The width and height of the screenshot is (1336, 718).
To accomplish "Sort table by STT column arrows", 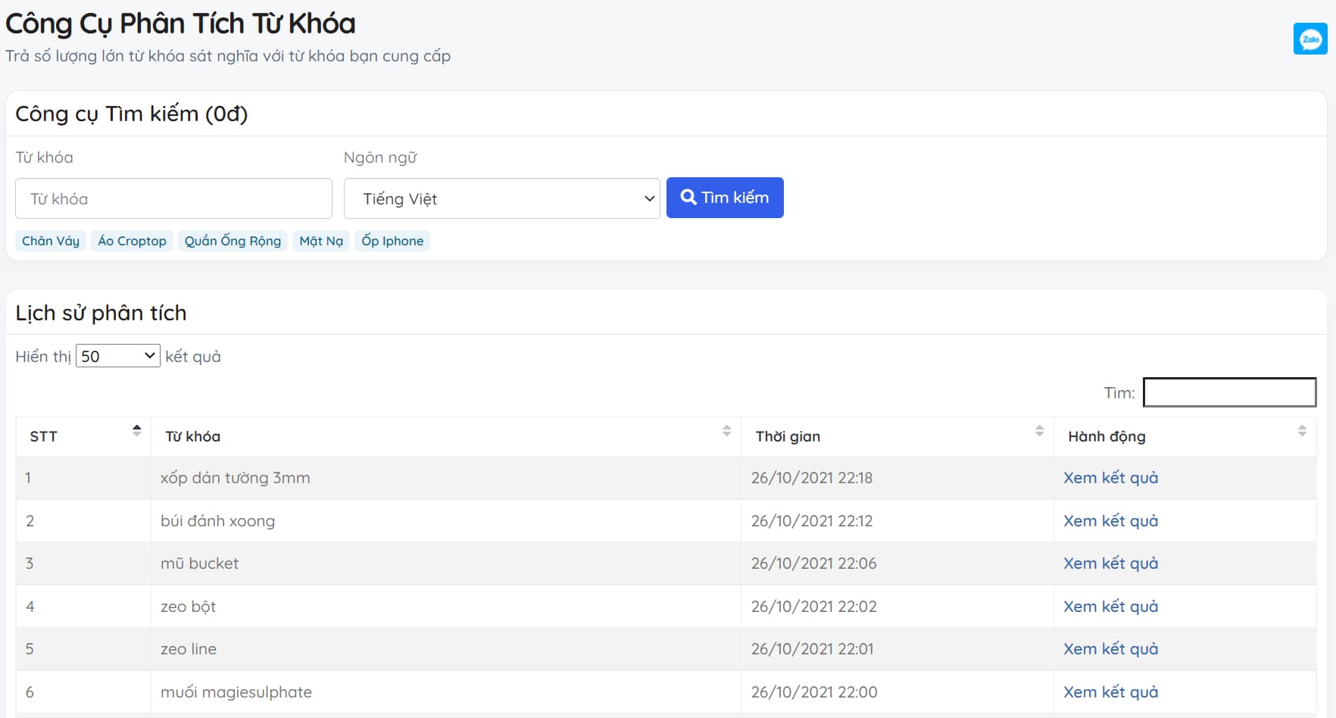I will [x=136, y=430].
